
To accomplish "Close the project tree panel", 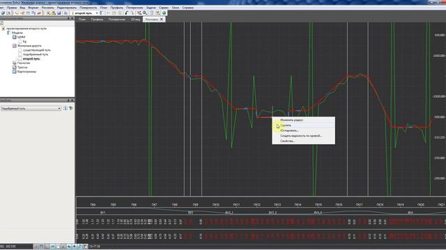I will point(72,18).
